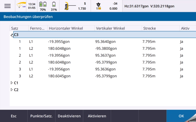Confirm with the OK button
The width and height of the screenshot is (196, 122).
click(x=181, y=116)
